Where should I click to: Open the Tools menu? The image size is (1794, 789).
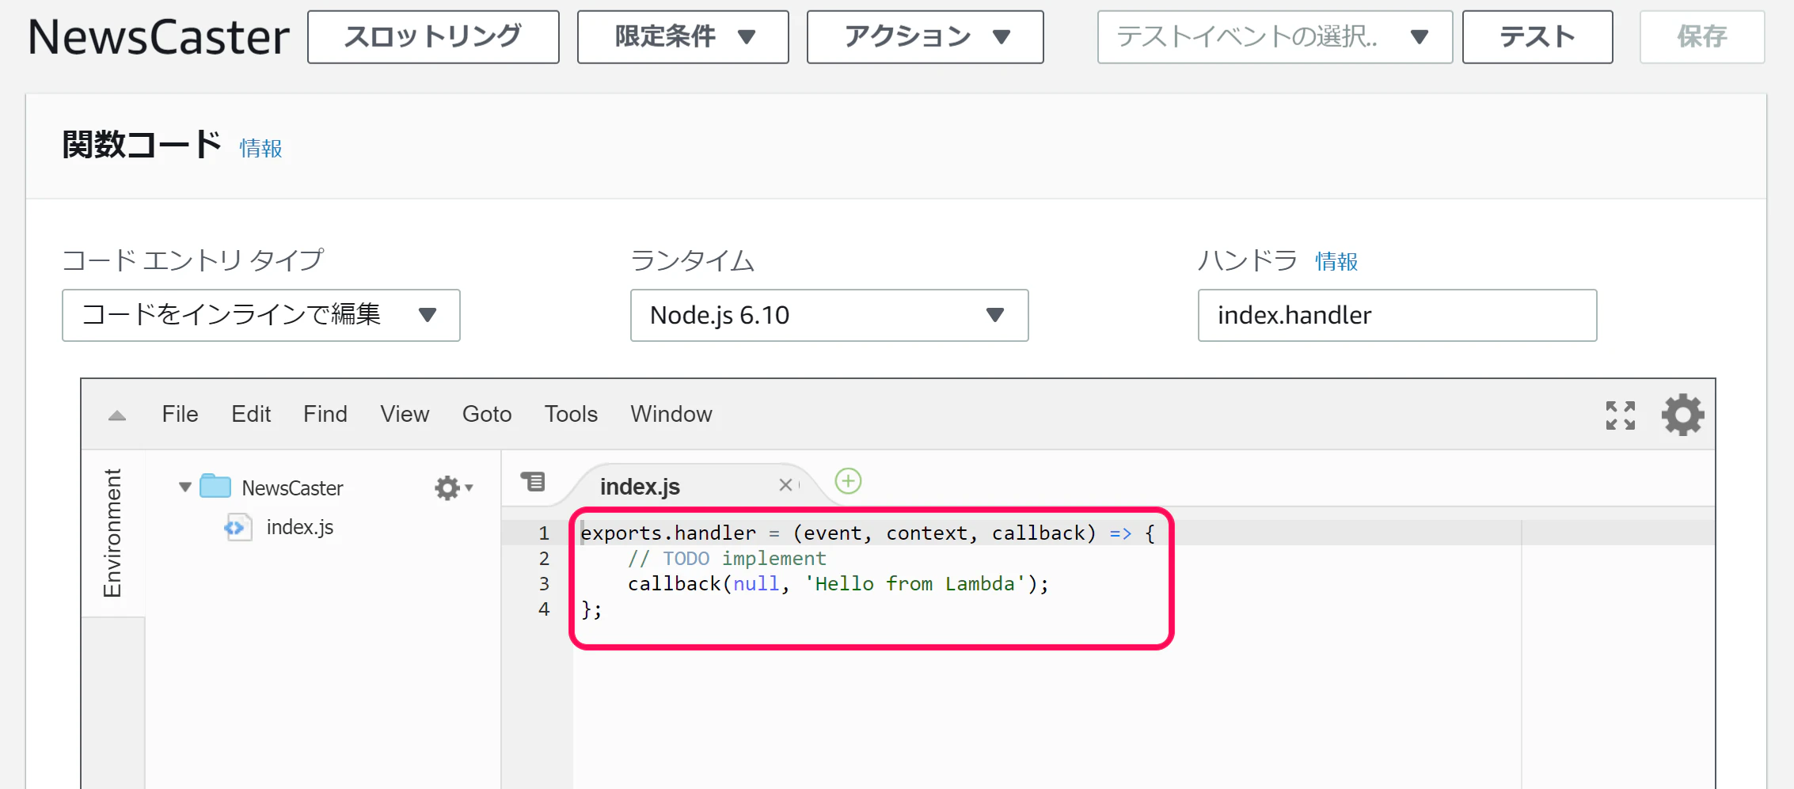571,414
